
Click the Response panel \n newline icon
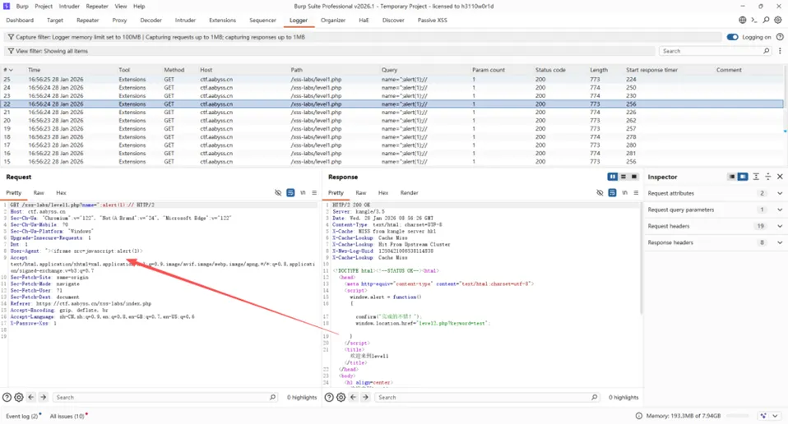click(624, 192)
